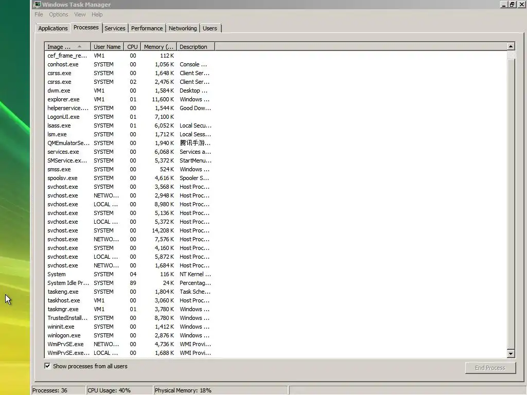Select csrss.exe using 2,476 K memory
The height and width of the screenshot is (395, 527).
pos(129,82)
